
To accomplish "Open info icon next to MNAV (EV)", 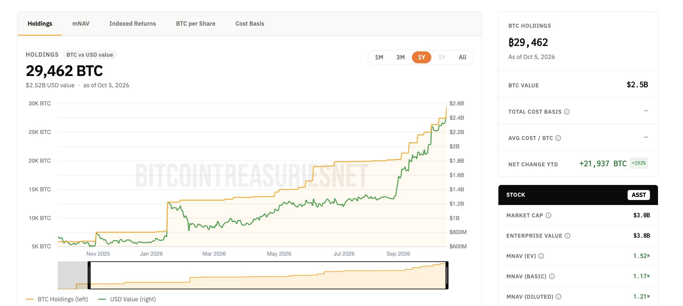I will [541, 256].
